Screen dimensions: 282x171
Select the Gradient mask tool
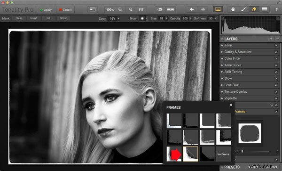264,9
